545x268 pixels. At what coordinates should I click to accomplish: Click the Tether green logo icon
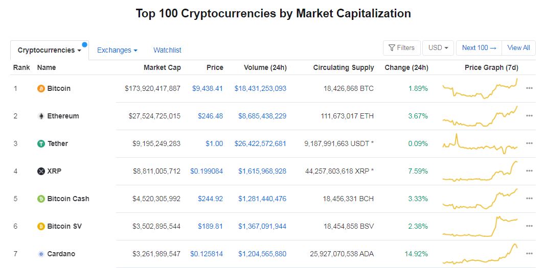tap(41, 143)
